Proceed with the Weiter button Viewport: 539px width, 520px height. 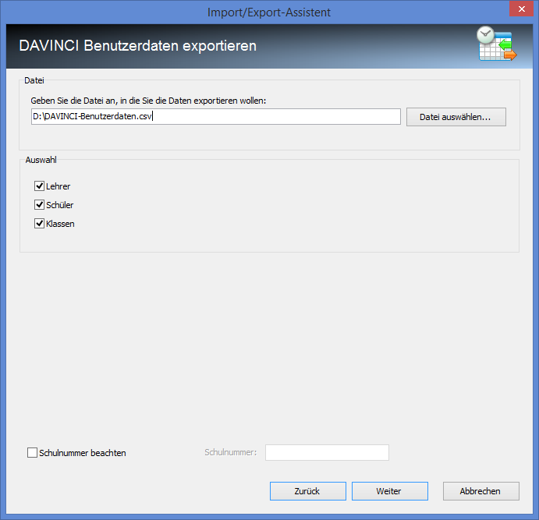coord(389,491)
